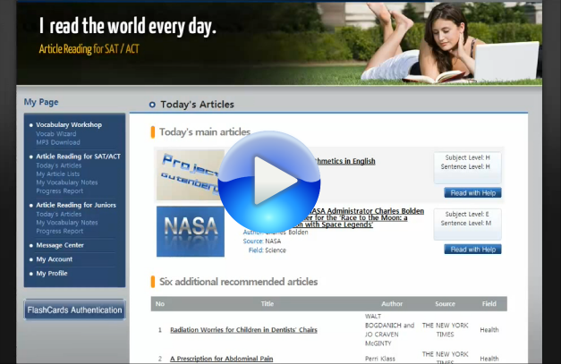This screenshot has height=364, width=561.
Task: Open My Vocabulary Notes under Juniors section
Action: 66,223
